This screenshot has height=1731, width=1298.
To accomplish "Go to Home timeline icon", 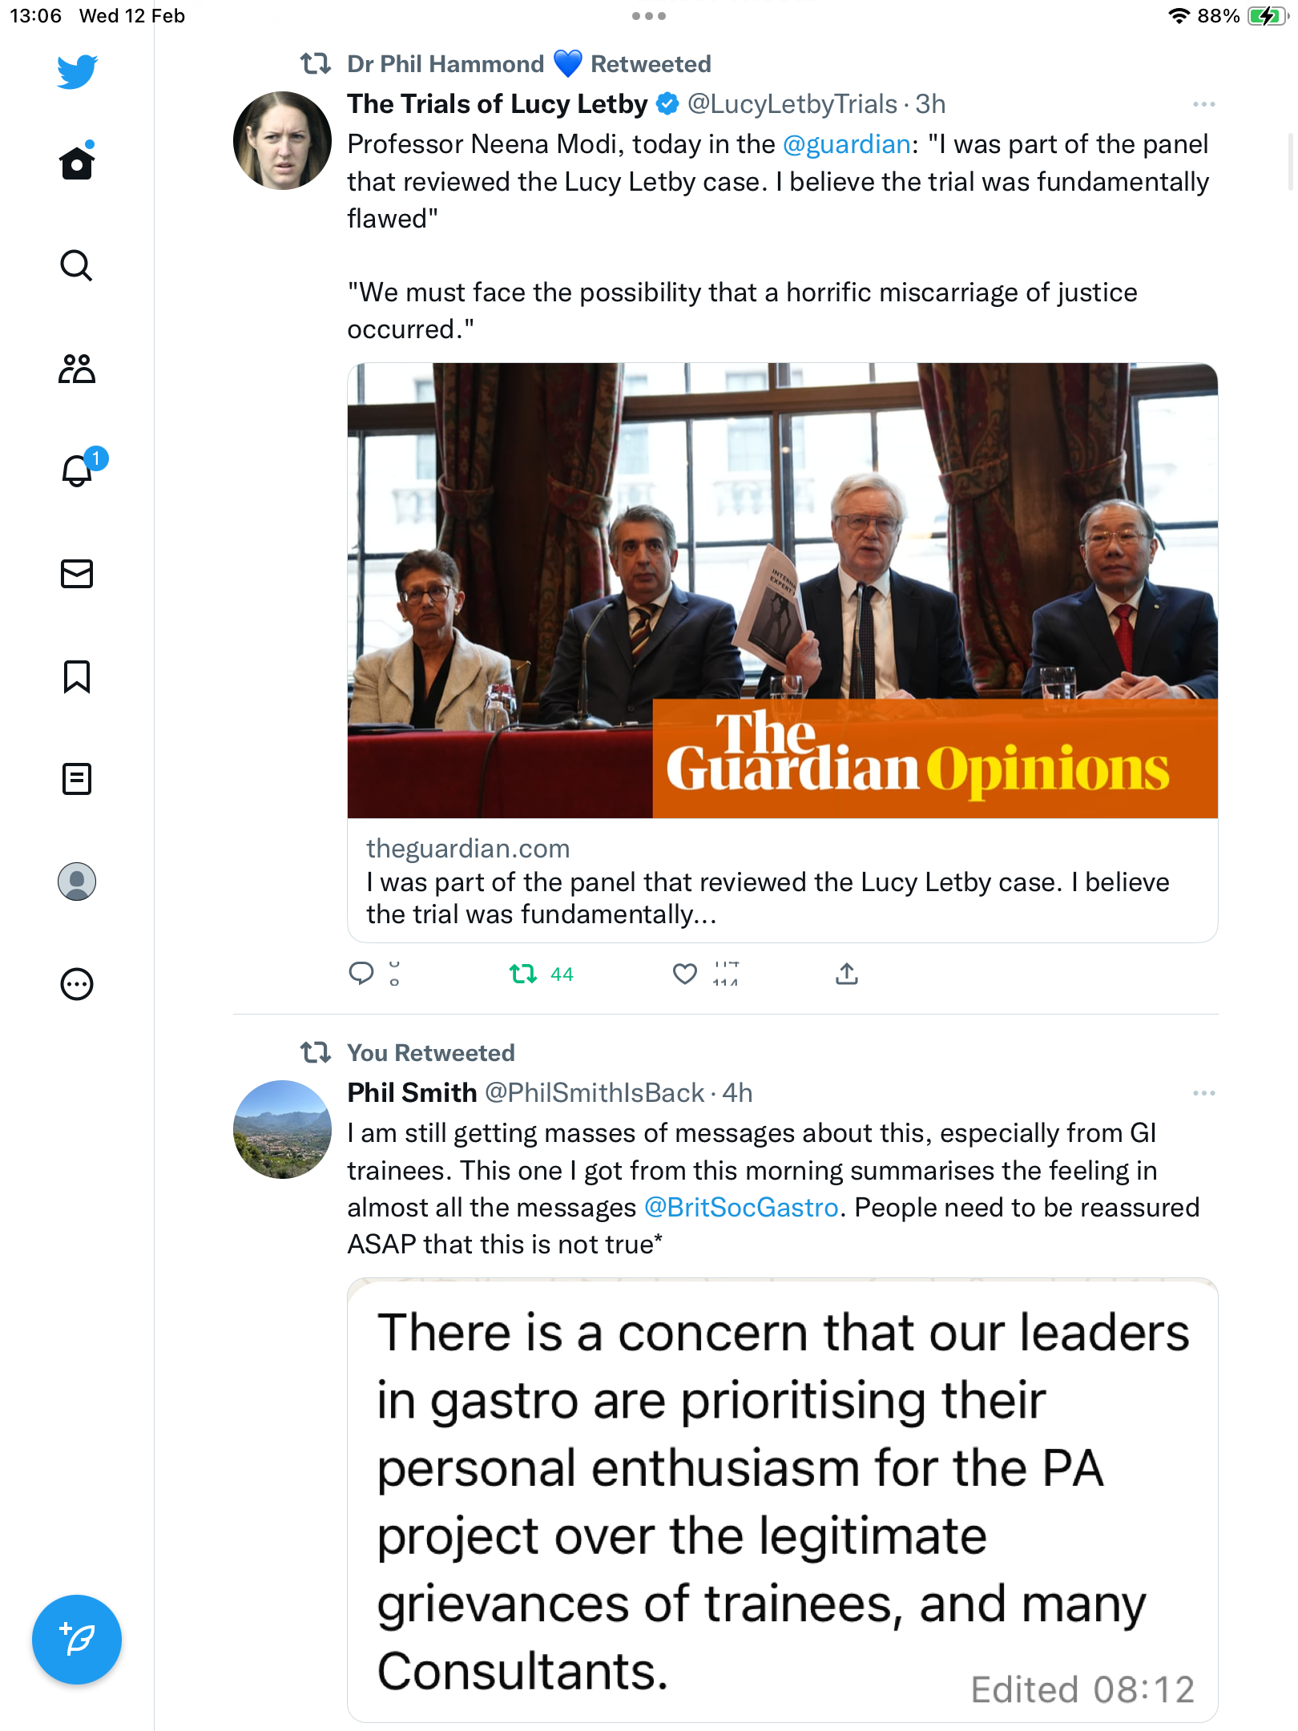I will click(x=77, y=162).
